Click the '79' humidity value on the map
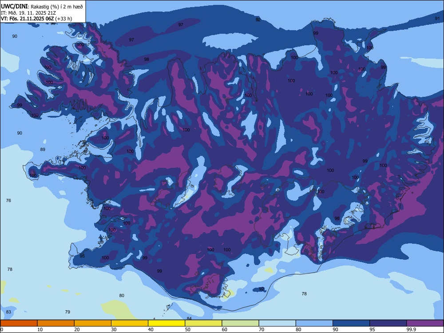Image resolution: width=444 pixels, height=333 pixels. (x=67, y=312)
